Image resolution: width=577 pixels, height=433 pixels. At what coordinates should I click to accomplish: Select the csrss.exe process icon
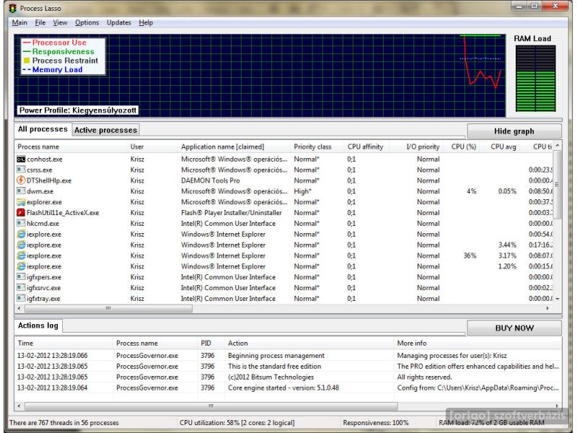coord(21,170)
